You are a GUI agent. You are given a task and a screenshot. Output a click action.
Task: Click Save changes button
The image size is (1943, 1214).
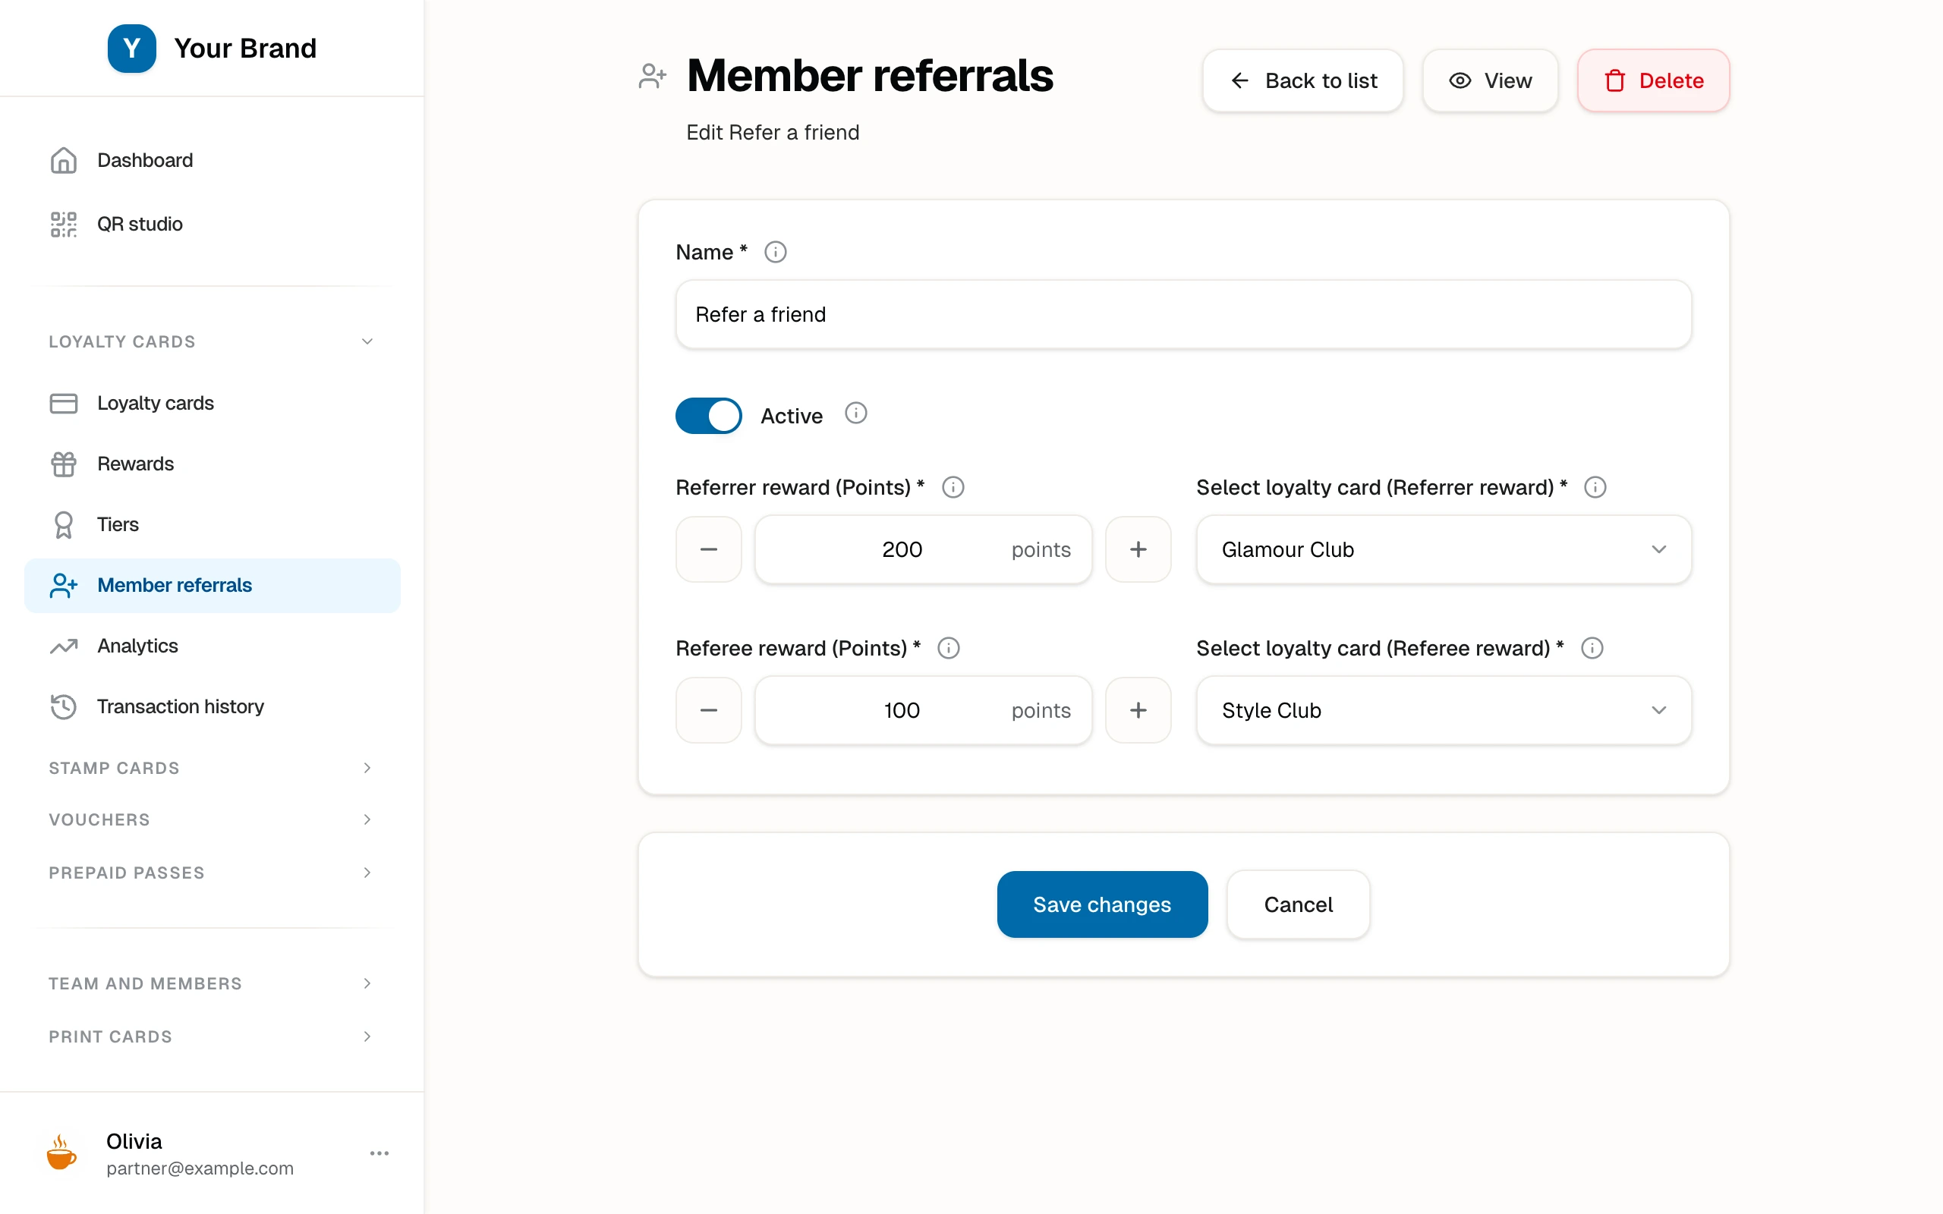coord(1102,904)
